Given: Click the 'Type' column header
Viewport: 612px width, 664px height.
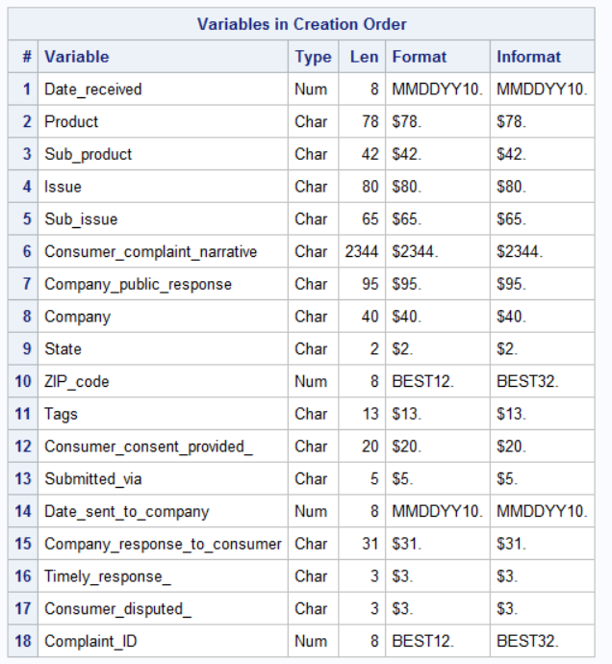Looking at the screenshot, I should pos(313,57).
